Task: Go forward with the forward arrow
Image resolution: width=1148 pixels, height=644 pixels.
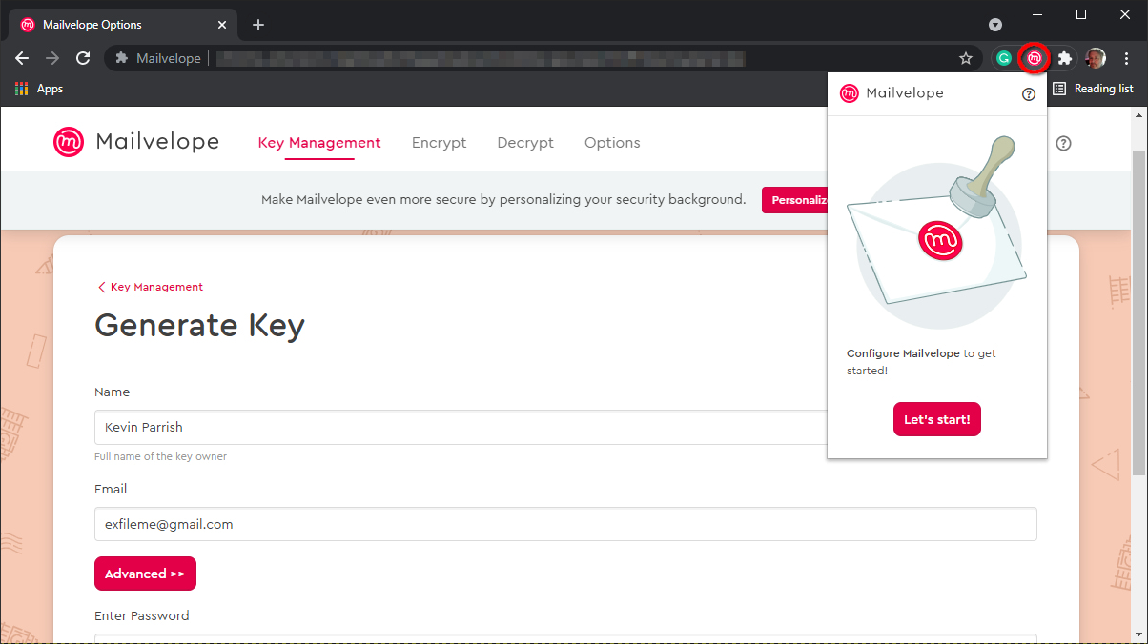Action: [52, 58]
